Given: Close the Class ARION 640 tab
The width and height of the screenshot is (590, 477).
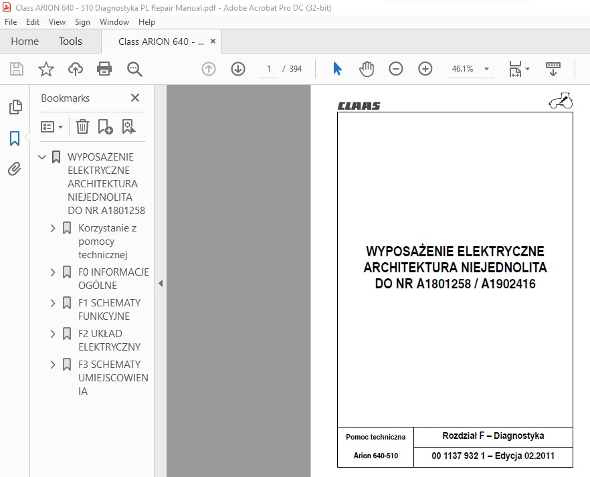Looking at the screenshot, I should 213,41.
